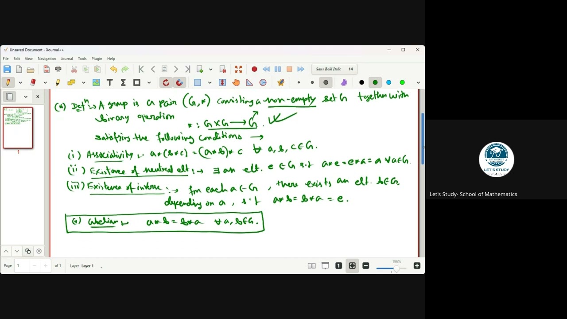
Task: Open the Journal menu
Action: coord(67,58)
